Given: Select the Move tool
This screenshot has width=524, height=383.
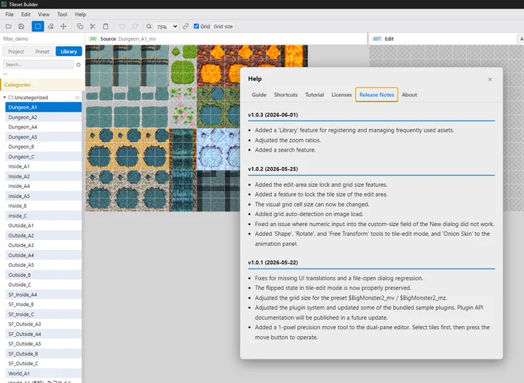Looking at the screenshot, I should point(63,26).
